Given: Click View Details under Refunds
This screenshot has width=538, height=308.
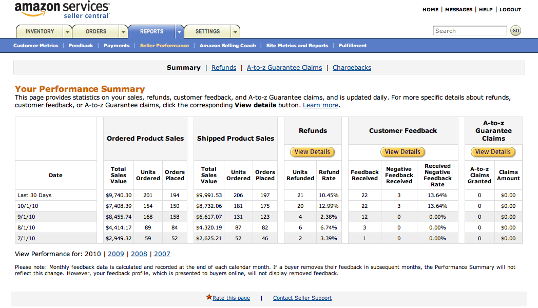Looking at the screenshot, I should [x=312, y=152].
